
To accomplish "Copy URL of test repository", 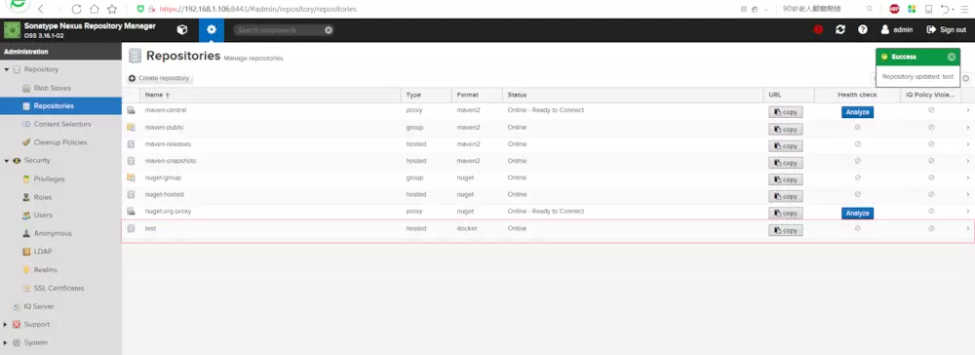I will 785,230.
